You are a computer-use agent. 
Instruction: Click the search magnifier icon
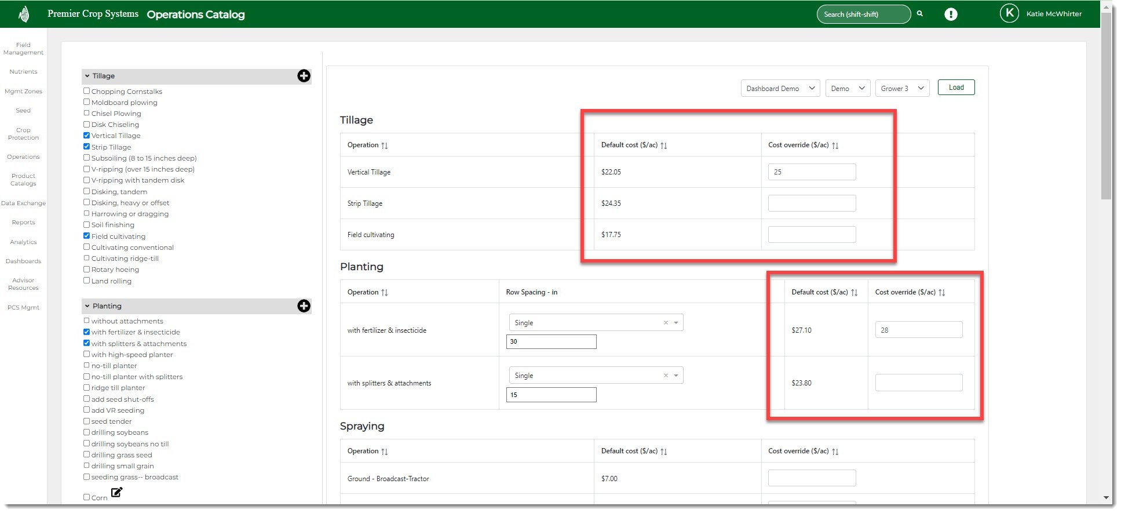click(919, 14)
